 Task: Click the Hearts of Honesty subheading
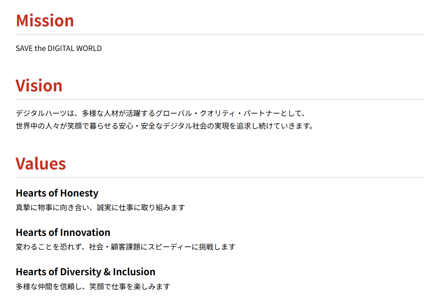point(57,193)
